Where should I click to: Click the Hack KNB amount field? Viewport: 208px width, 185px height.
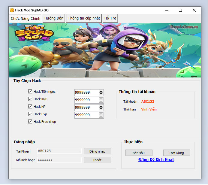[87, 100]
